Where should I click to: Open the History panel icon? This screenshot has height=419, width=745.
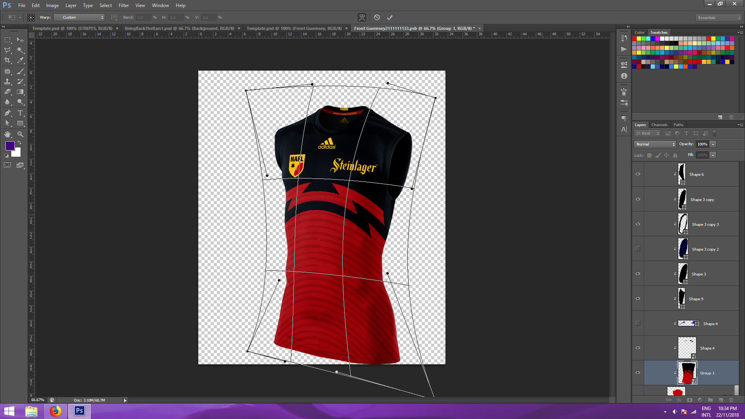(624, 38)
